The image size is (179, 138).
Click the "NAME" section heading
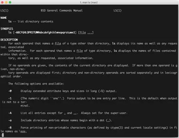[x=4, y=18]
